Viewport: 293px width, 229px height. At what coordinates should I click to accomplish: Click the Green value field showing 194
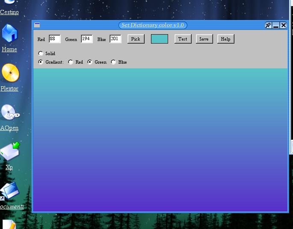point(87,39)
